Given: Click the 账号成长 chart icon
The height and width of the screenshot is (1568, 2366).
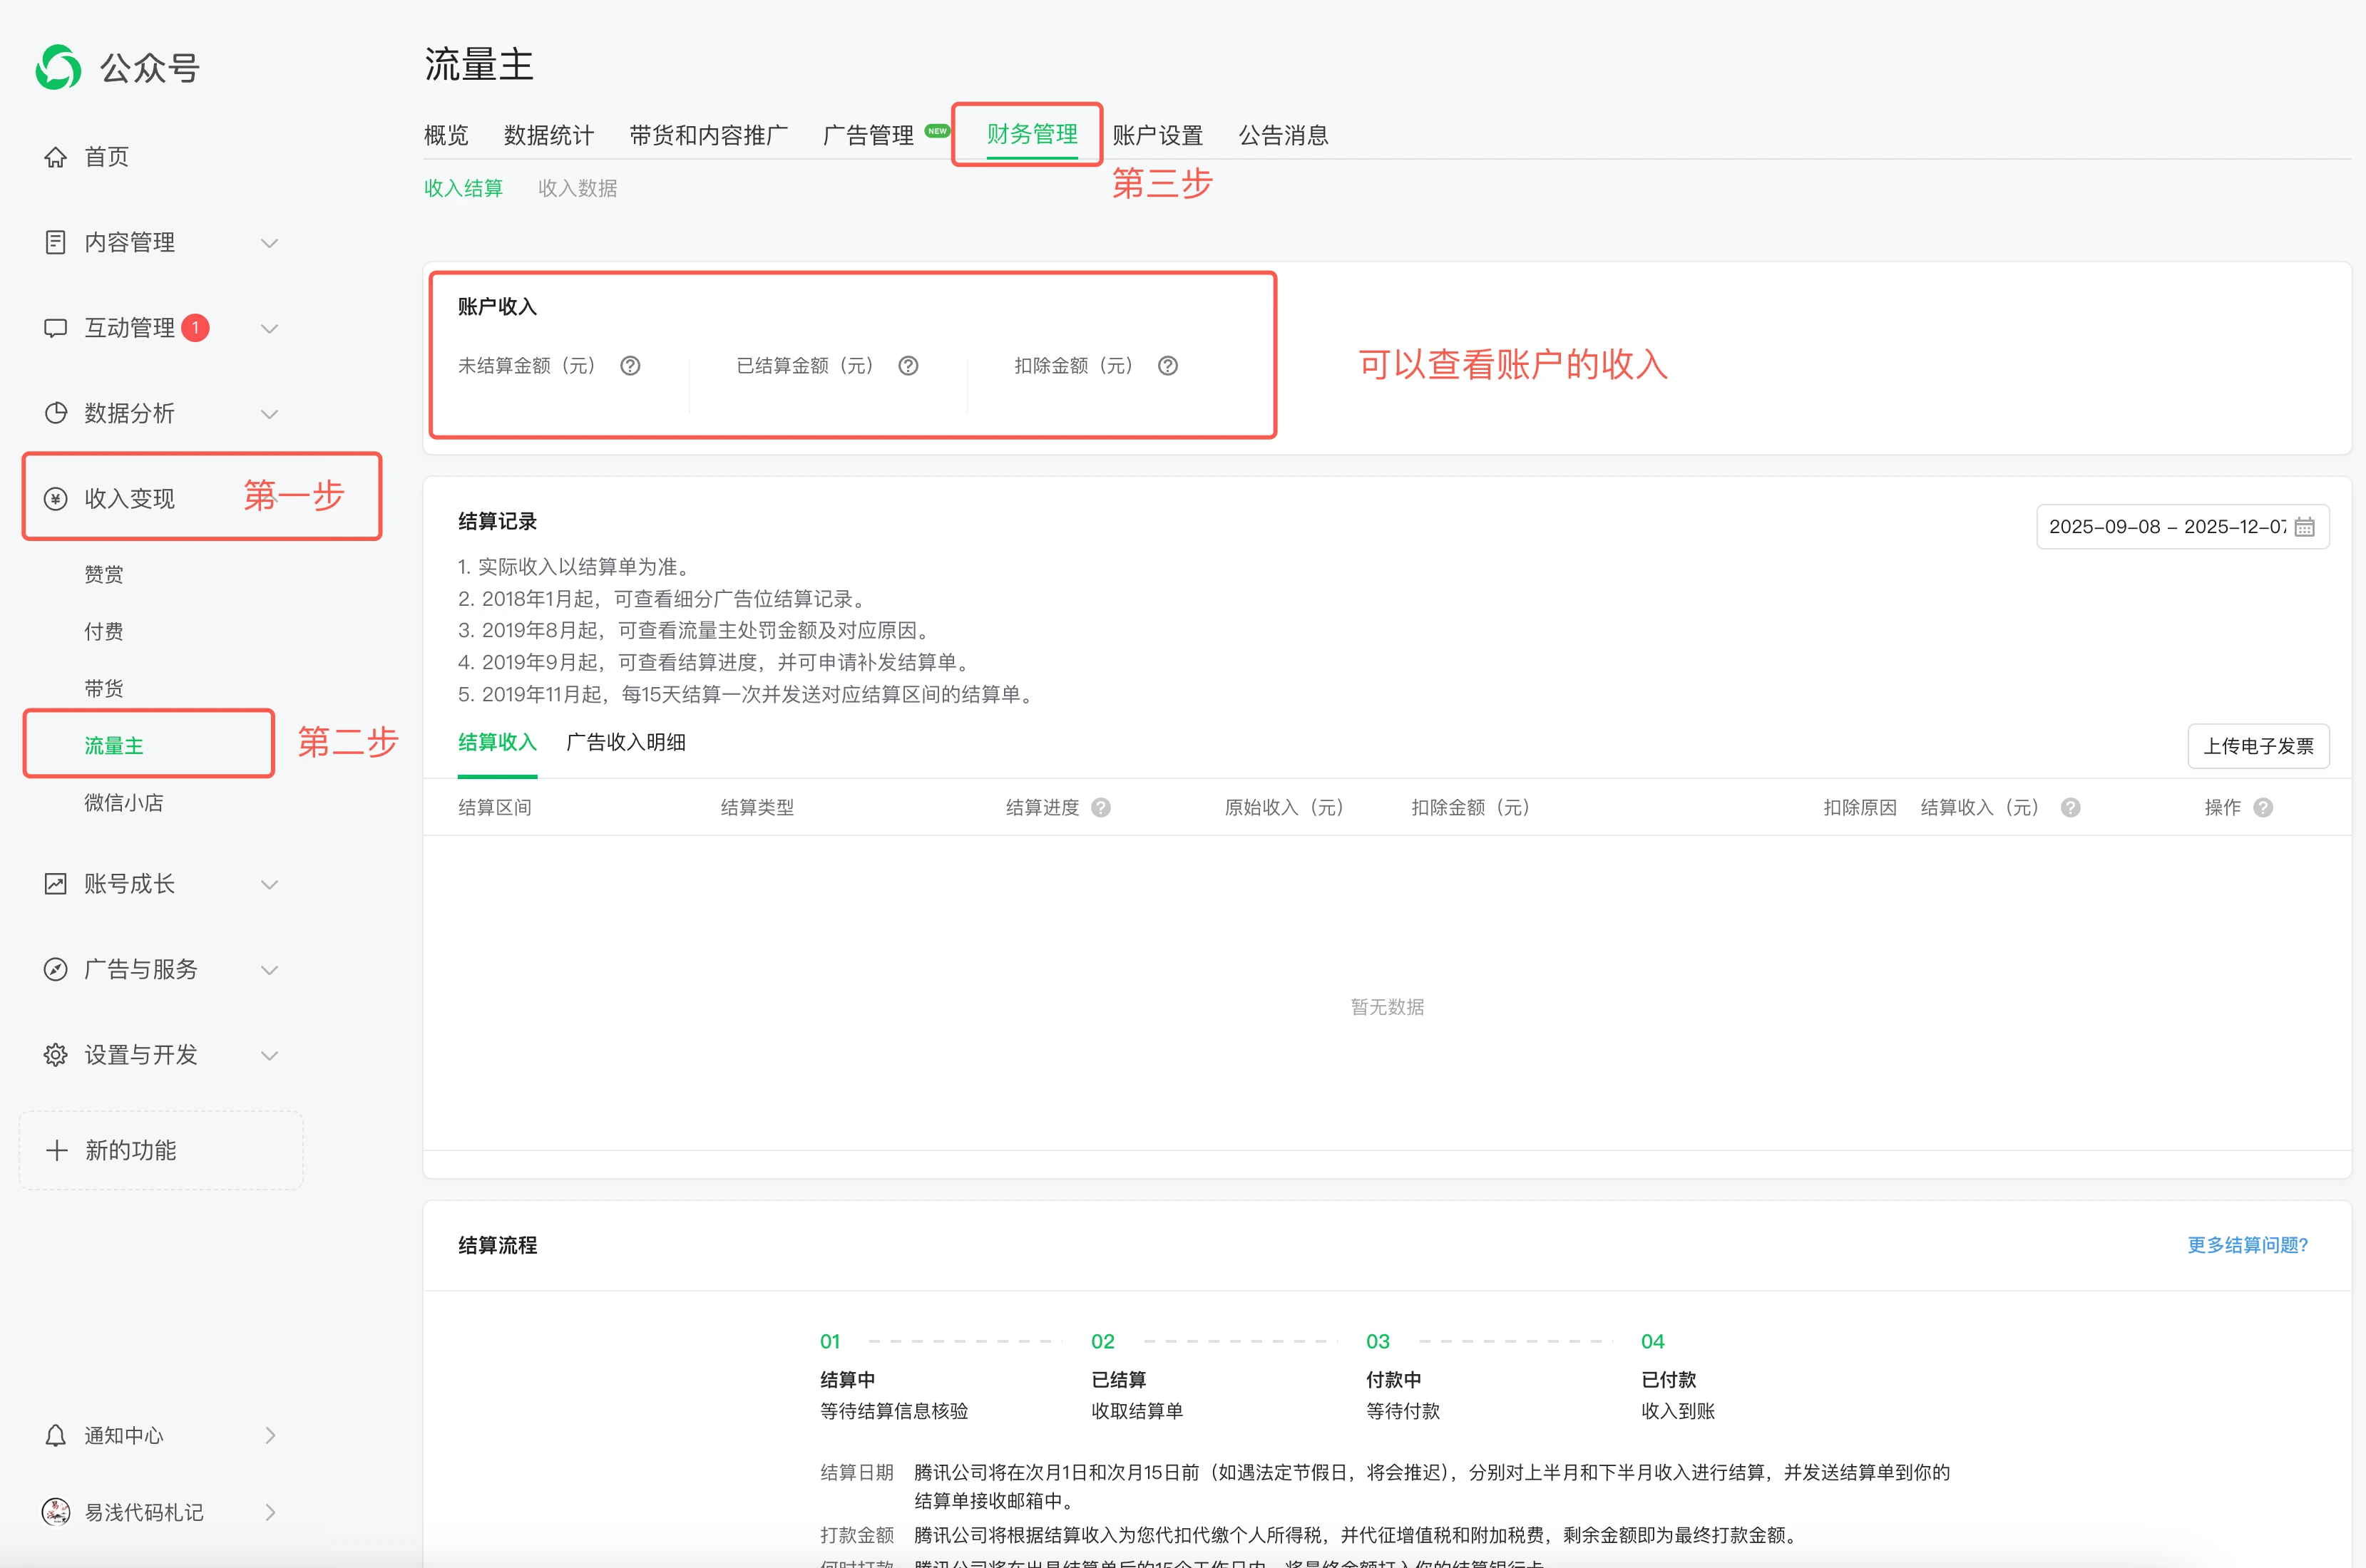Looking at the screenshot, I should point(56,884).
